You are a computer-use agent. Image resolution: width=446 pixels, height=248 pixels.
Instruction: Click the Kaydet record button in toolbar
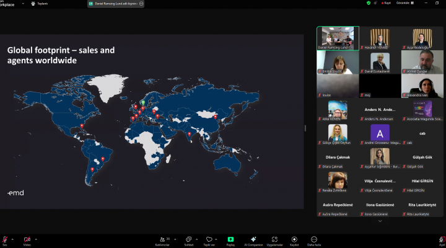pyautogui.click(x=294, y=240)
